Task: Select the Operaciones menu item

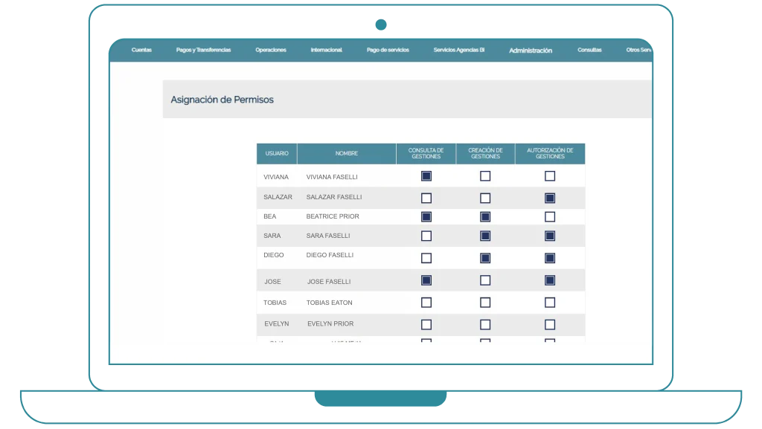Action: tap(270, 51)
